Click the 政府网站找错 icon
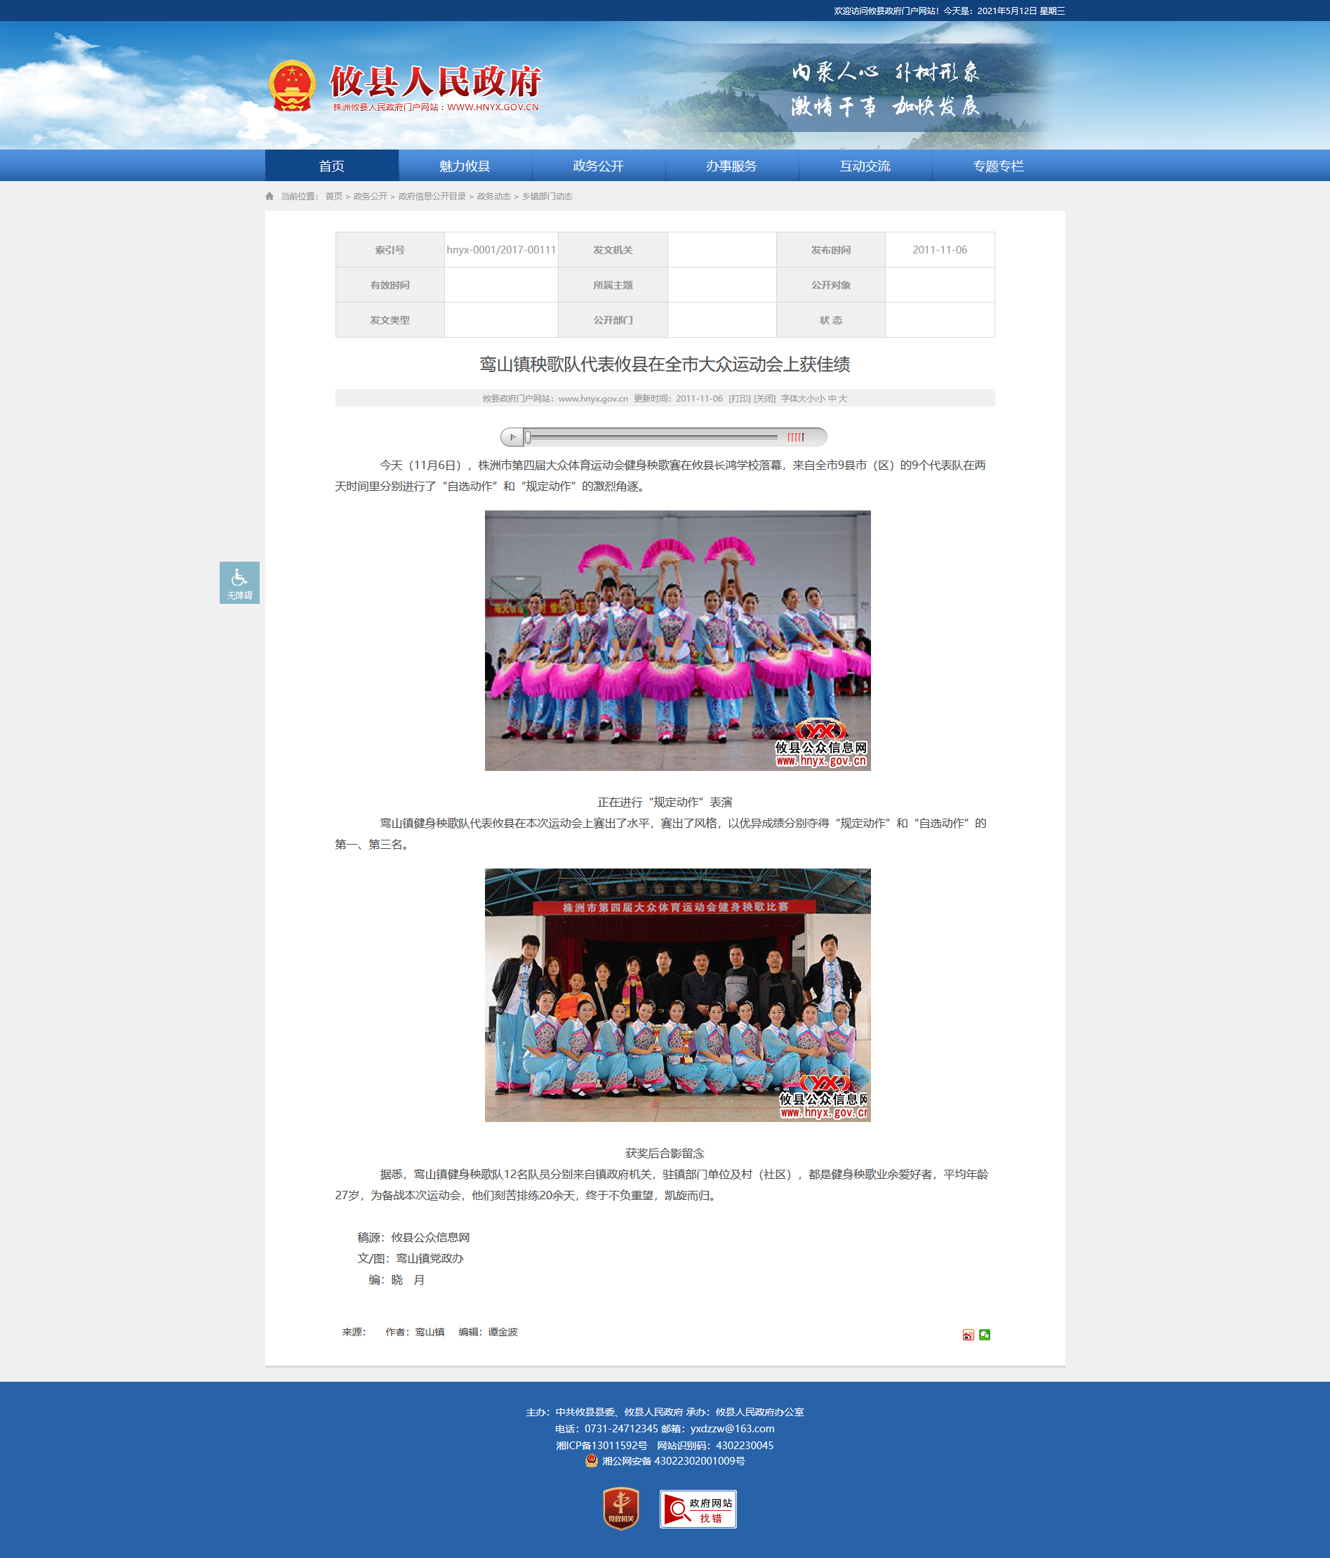The image size is (1330, 1558). (698, 1508)
